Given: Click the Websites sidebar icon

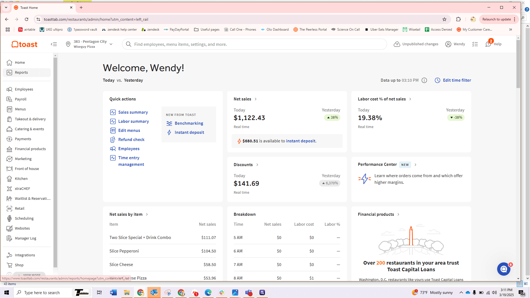Looking at the screenshot, I should coord(9,228).
